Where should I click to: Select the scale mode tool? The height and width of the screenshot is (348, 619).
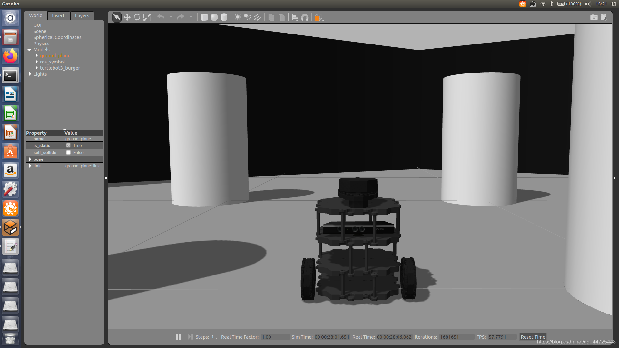click(x=147, y=17)
